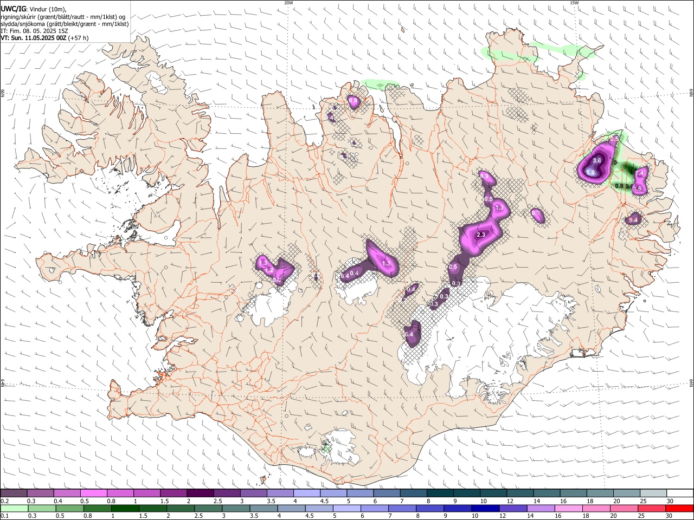Click upper legend swatch between 6 and 7
The width and height of the screenshot is (694, 520).
pyautogui.click(x=387, y=493)
